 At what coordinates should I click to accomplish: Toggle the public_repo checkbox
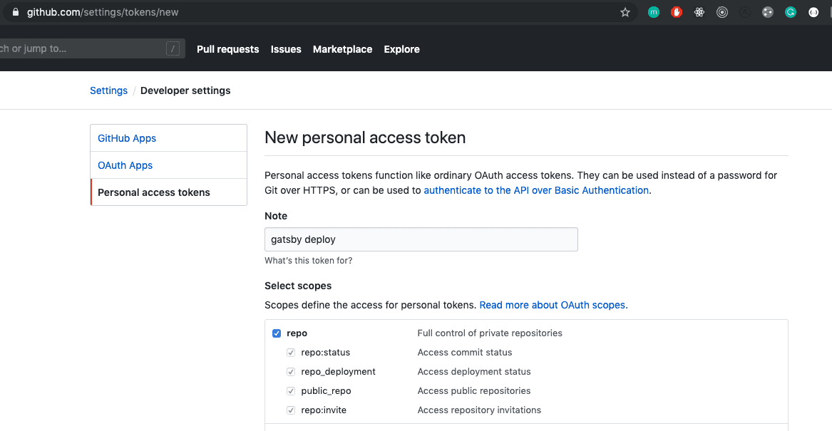291,391
